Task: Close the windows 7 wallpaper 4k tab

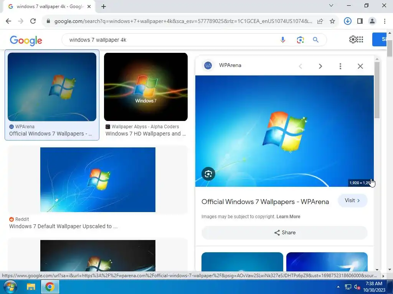Action: (x=89, y=7)
